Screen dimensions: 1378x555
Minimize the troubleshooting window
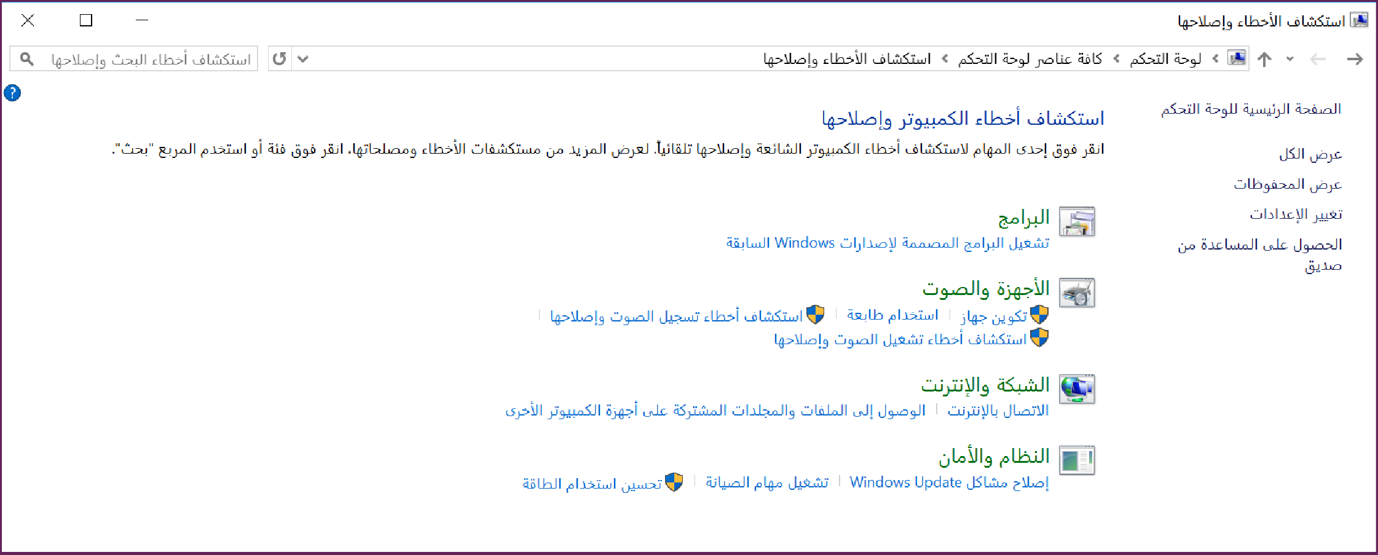142,20
